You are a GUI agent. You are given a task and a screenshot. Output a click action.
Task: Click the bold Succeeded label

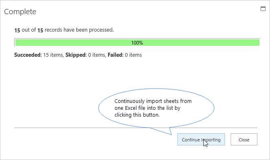click(27, 55)
